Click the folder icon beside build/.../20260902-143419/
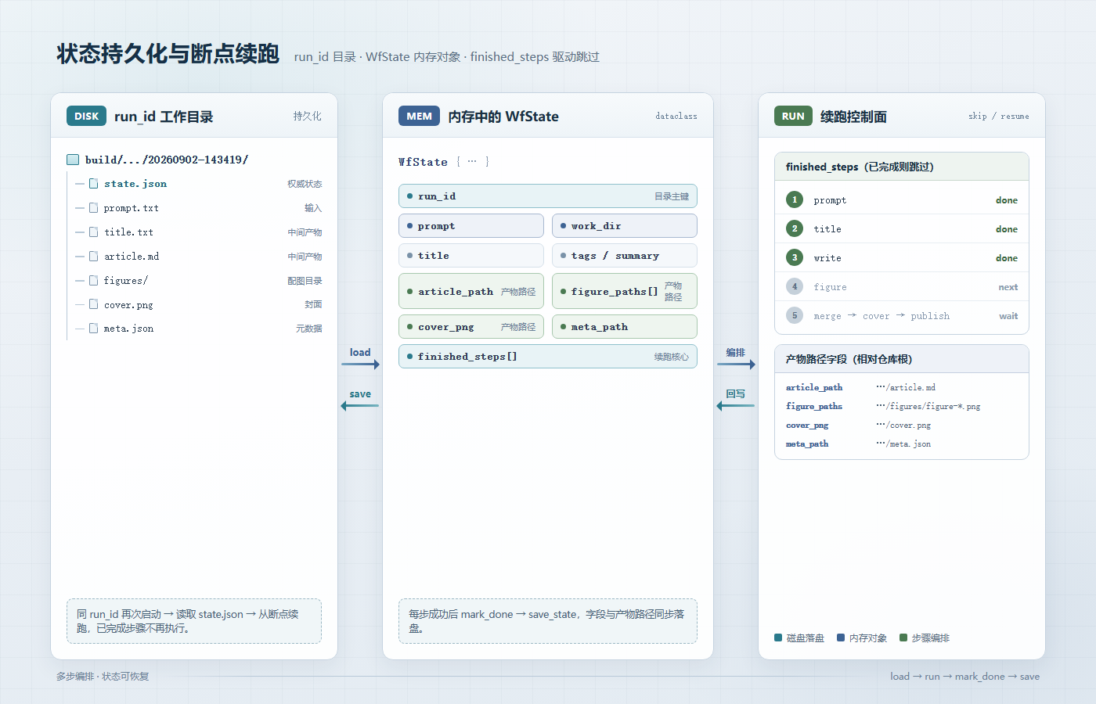 (73, 160)
